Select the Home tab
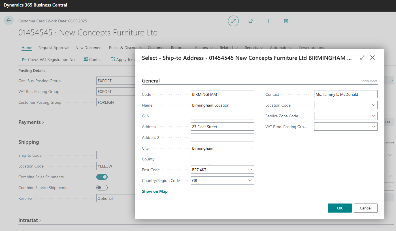This screenshot has height=231, width=396. pos(27,48)
